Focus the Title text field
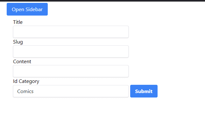 tap(71, 32)
